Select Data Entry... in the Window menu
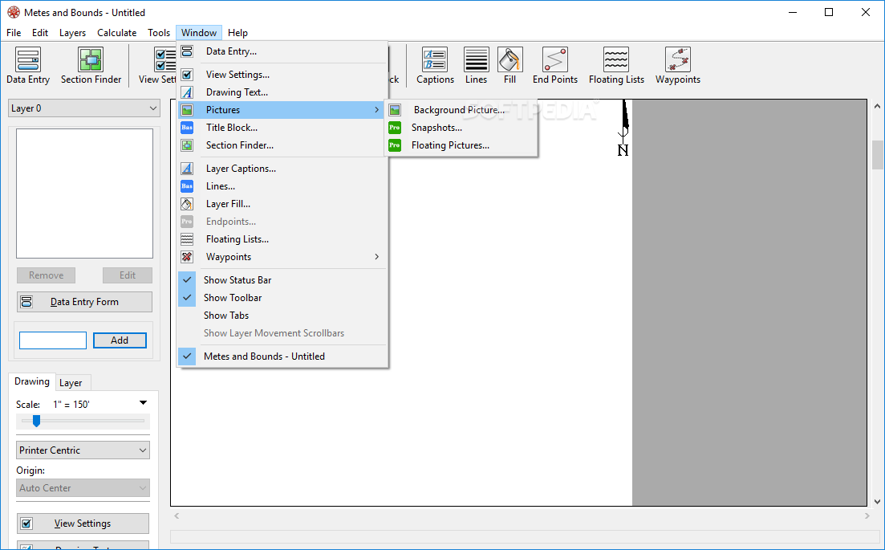This screenshot has height=550, width=885. coord(282,51)
